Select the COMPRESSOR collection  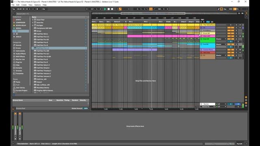20,23
